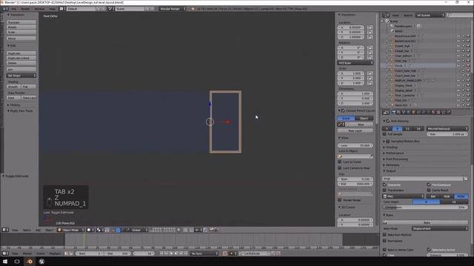Viewport: 474px width, 266px height.
Task: Click the Duplicate Linked button
Action: tap(21, 58)
